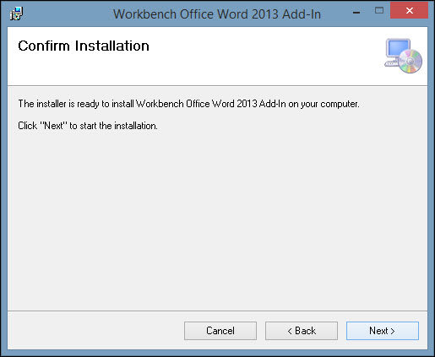The width and height of the screenshot is (435, 357).
Task: Click the 'installer is ready to install' message
Action: [x=188, y=104]
